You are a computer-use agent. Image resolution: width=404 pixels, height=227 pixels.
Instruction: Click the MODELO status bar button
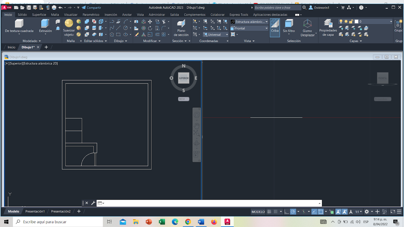coord(258,212)
